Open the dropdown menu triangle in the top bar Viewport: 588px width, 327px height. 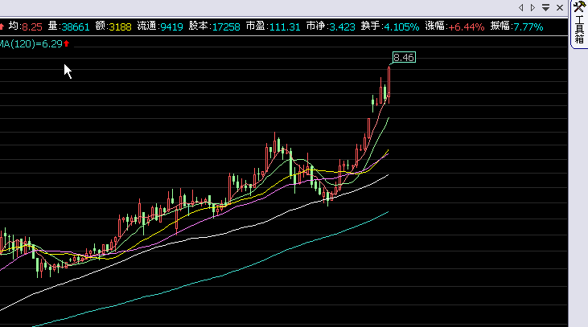coord(545,7)
